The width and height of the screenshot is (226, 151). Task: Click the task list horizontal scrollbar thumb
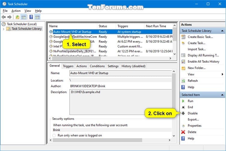point(77,58)
